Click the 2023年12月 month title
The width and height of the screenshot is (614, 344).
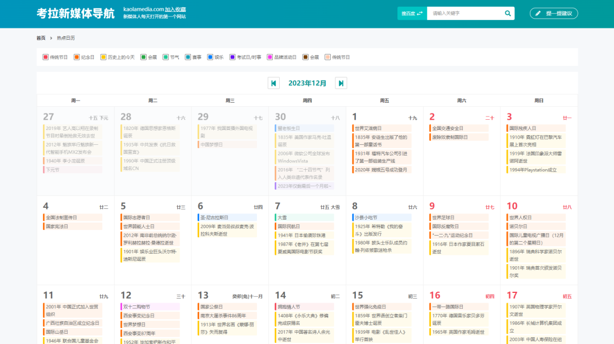(x=308, y=83)
